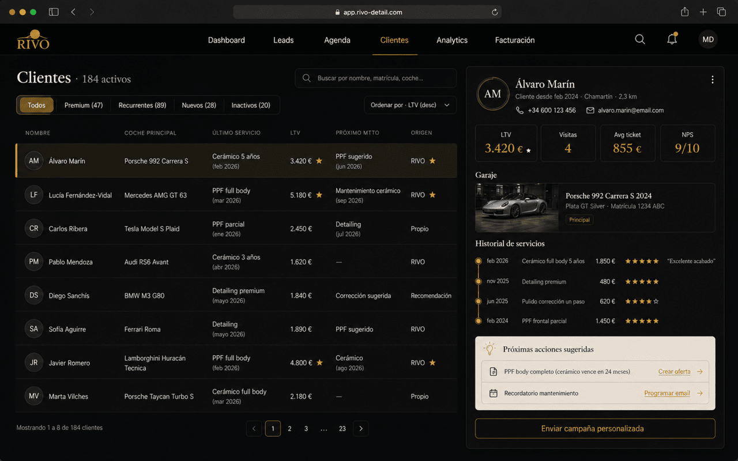Filter clients by Recurrentes (89)

(142, 105)
